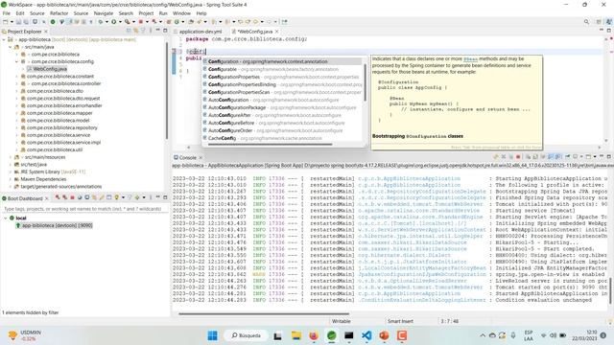Select com.pe.crce.biblioteca.service.impl package
The width and height of the screenshot is (614, 345).
click(x=63, y=143)
